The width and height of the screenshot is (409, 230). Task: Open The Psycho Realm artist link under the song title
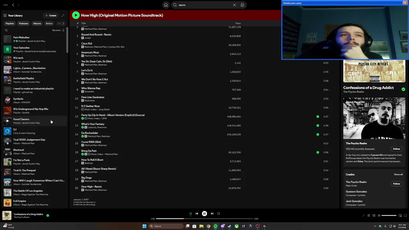point(353,92)
